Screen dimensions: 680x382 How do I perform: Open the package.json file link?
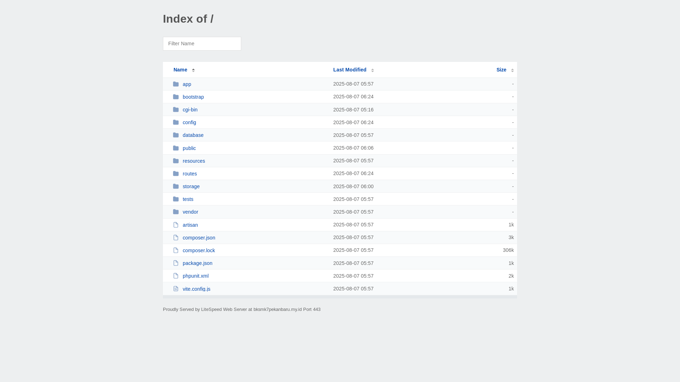[198, 263]
